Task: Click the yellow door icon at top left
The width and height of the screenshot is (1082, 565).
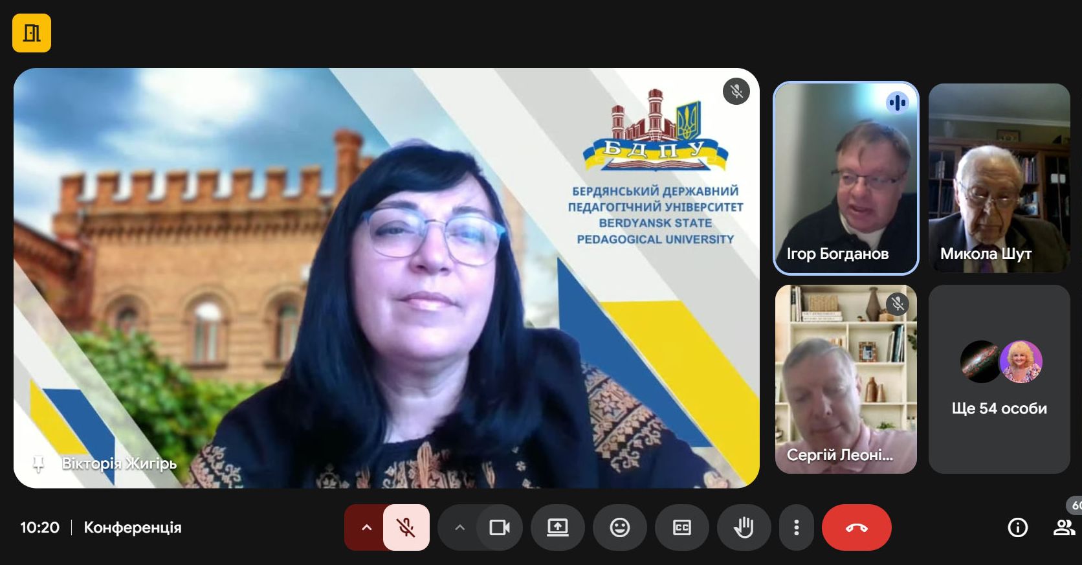Action: pyautogui.click(x=32, y=33)
